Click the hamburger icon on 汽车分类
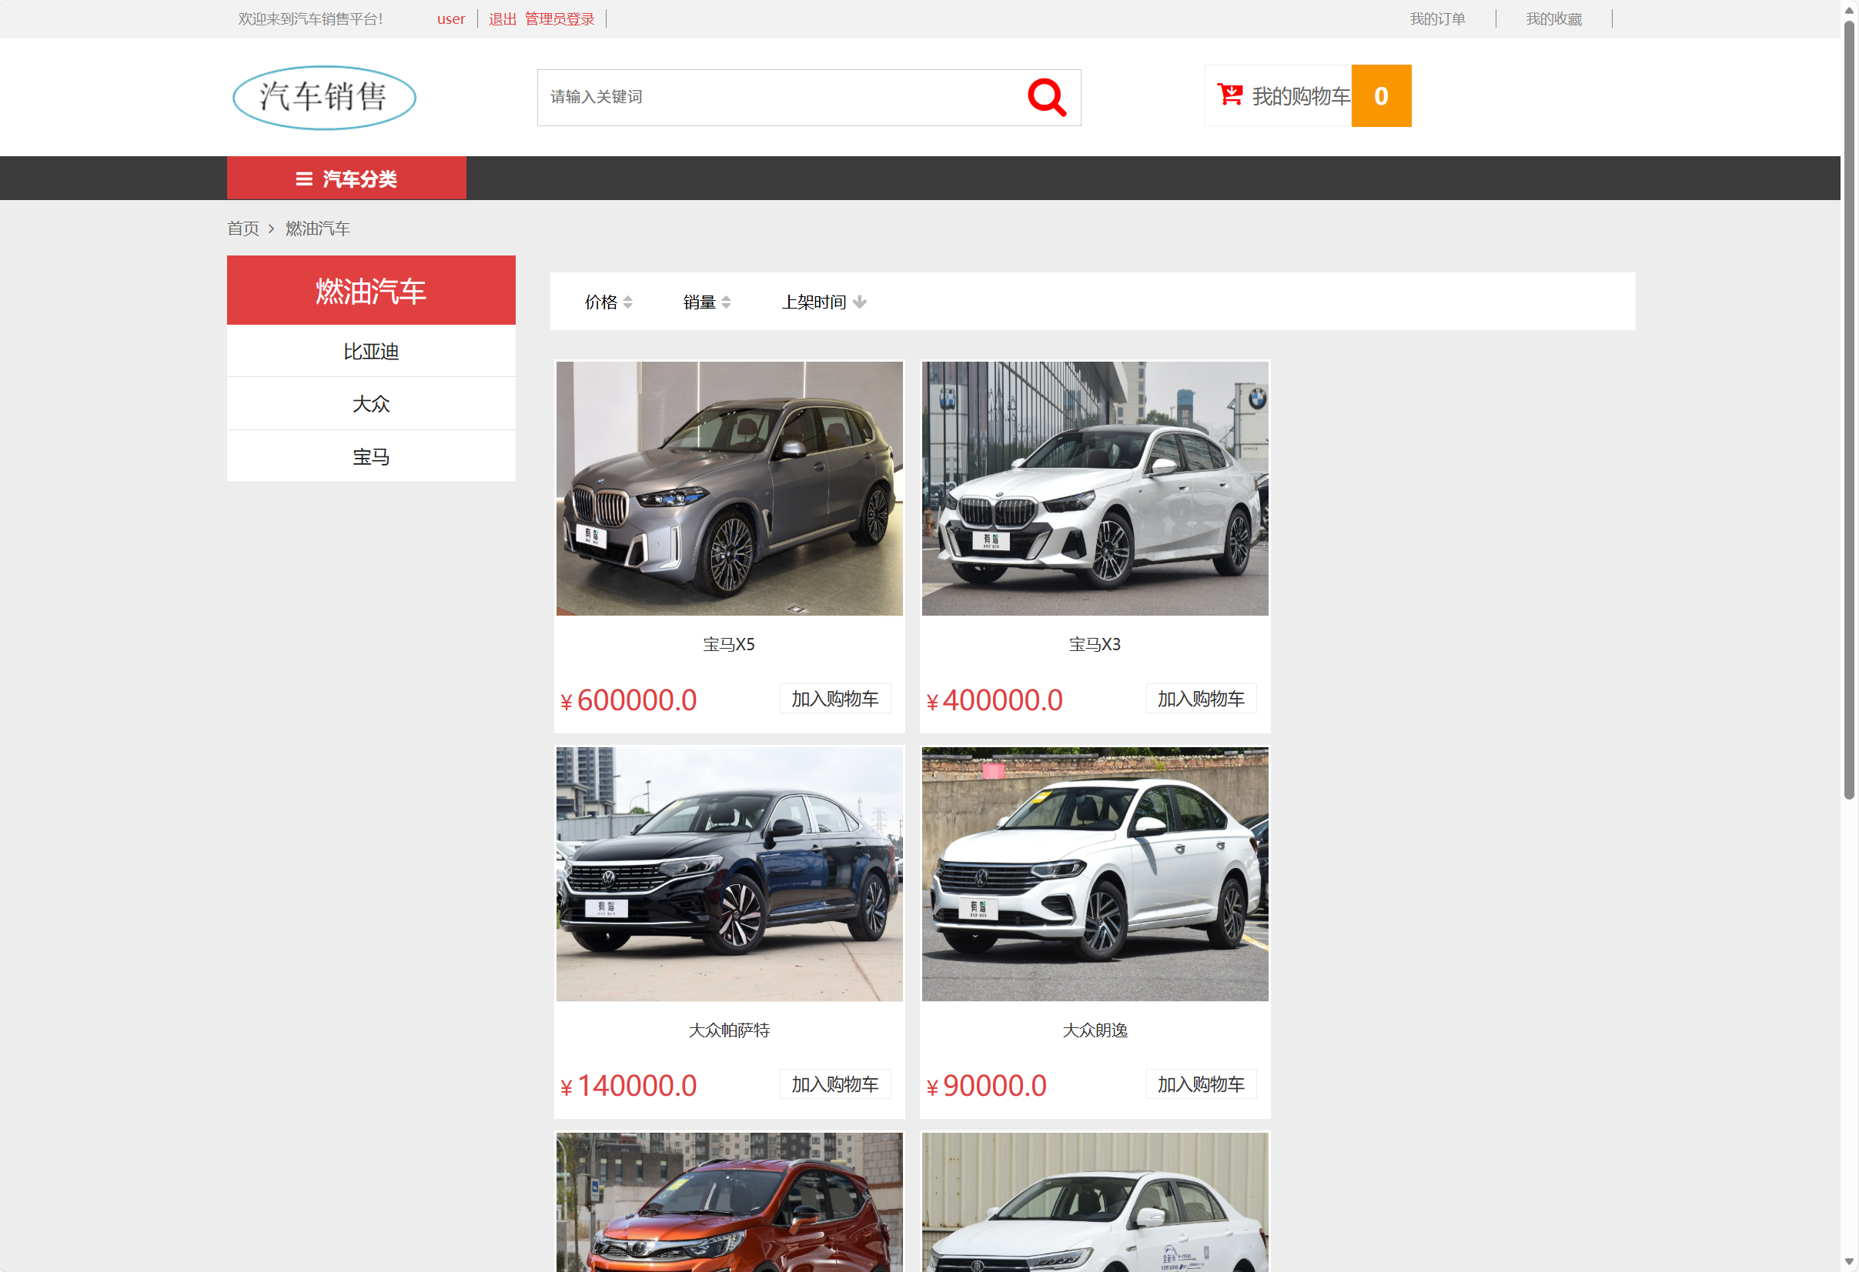Viewport: 1859px width, 1272px height. [303, 179]
